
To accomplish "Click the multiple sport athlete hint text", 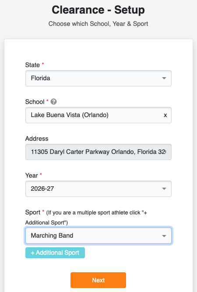I will [86, 217].
